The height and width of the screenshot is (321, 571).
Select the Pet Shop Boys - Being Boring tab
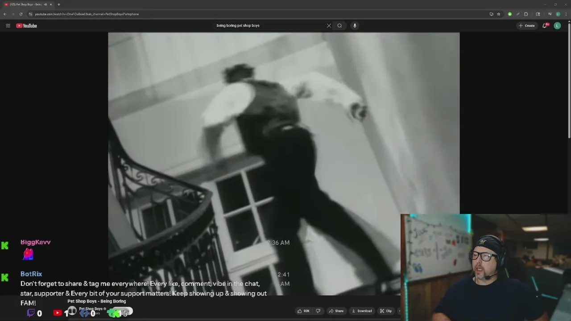coord(28,4)
